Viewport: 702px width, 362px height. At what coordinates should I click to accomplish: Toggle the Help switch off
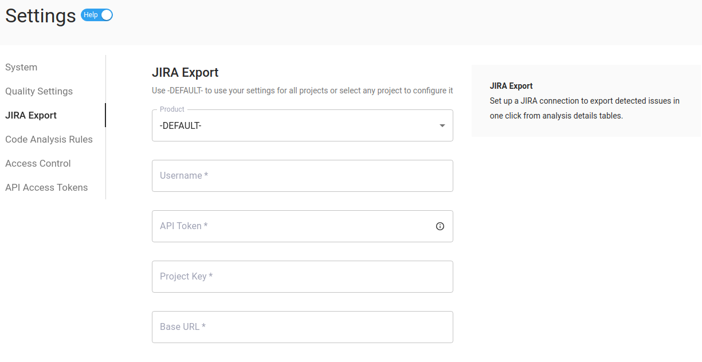[97, 15]
